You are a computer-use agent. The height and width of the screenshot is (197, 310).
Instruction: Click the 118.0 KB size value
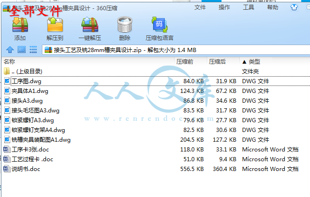coord(192,150)
